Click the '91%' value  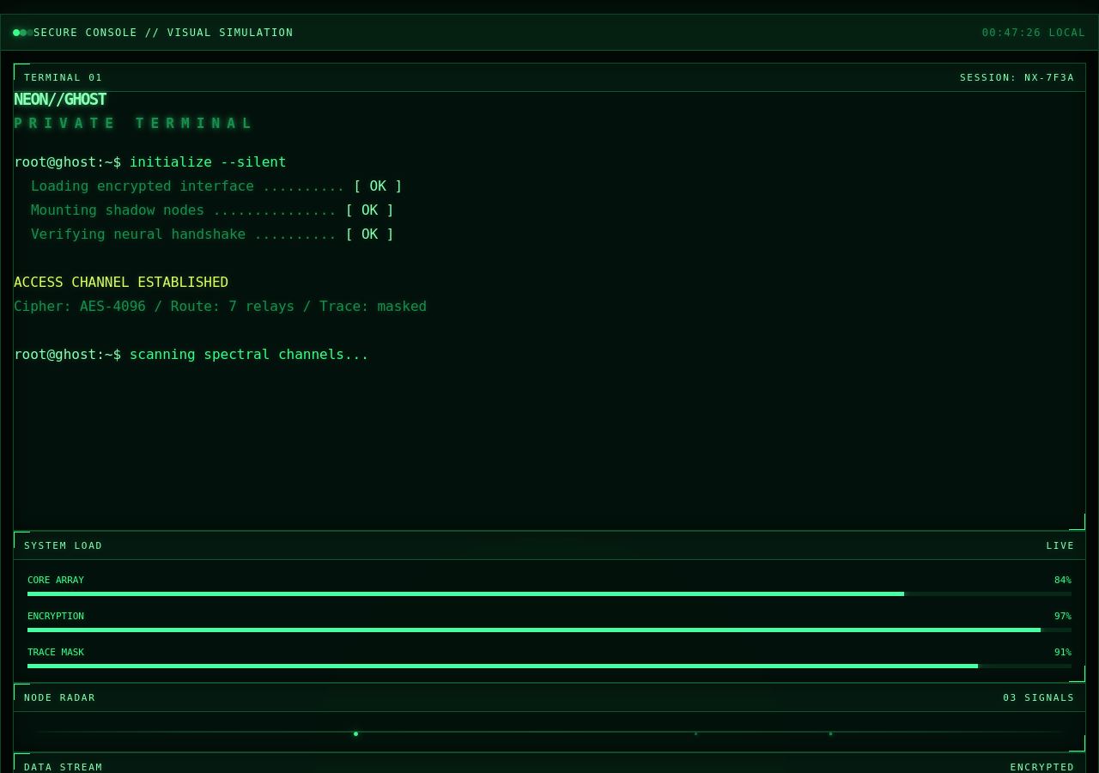coord(1063,653)
